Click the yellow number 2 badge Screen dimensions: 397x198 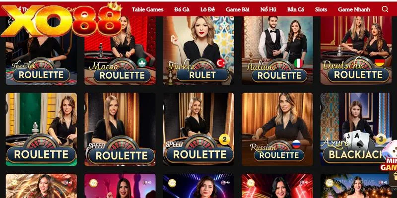(x=224, y=139)
